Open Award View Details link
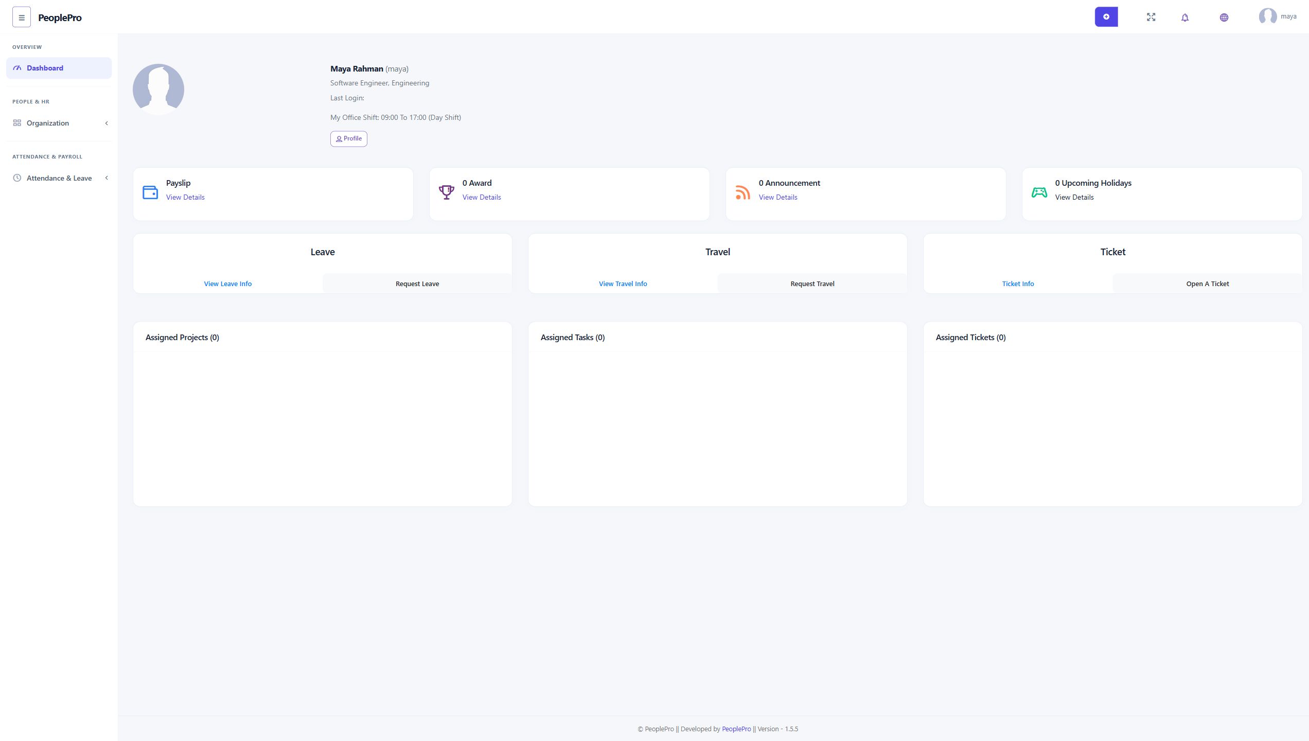The height and width of the screenshot is (741, 1309). 482,197
